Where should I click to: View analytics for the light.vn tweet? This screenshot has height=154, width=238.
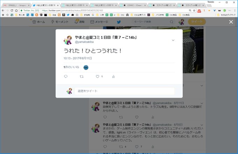tap(153, 147)
